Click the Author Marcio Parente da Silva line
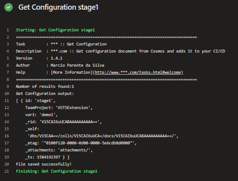 [60, 65]
